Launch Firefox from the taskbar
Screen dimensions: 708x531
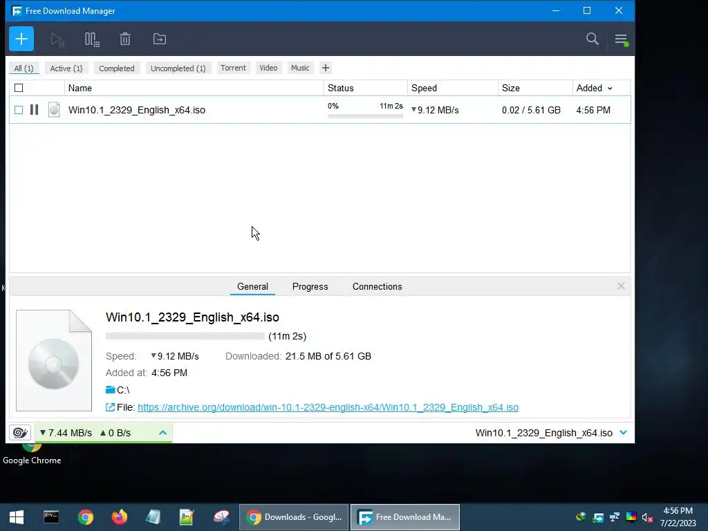(x=119, y=517)
